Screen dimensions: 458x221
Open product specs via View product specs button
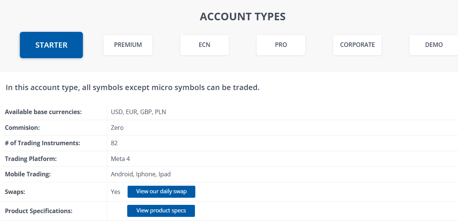161,210
